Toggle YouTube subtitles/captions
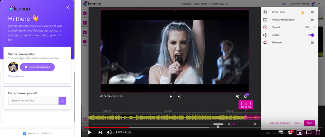Viewport: 325px width, 137px height. click(281, 132)
